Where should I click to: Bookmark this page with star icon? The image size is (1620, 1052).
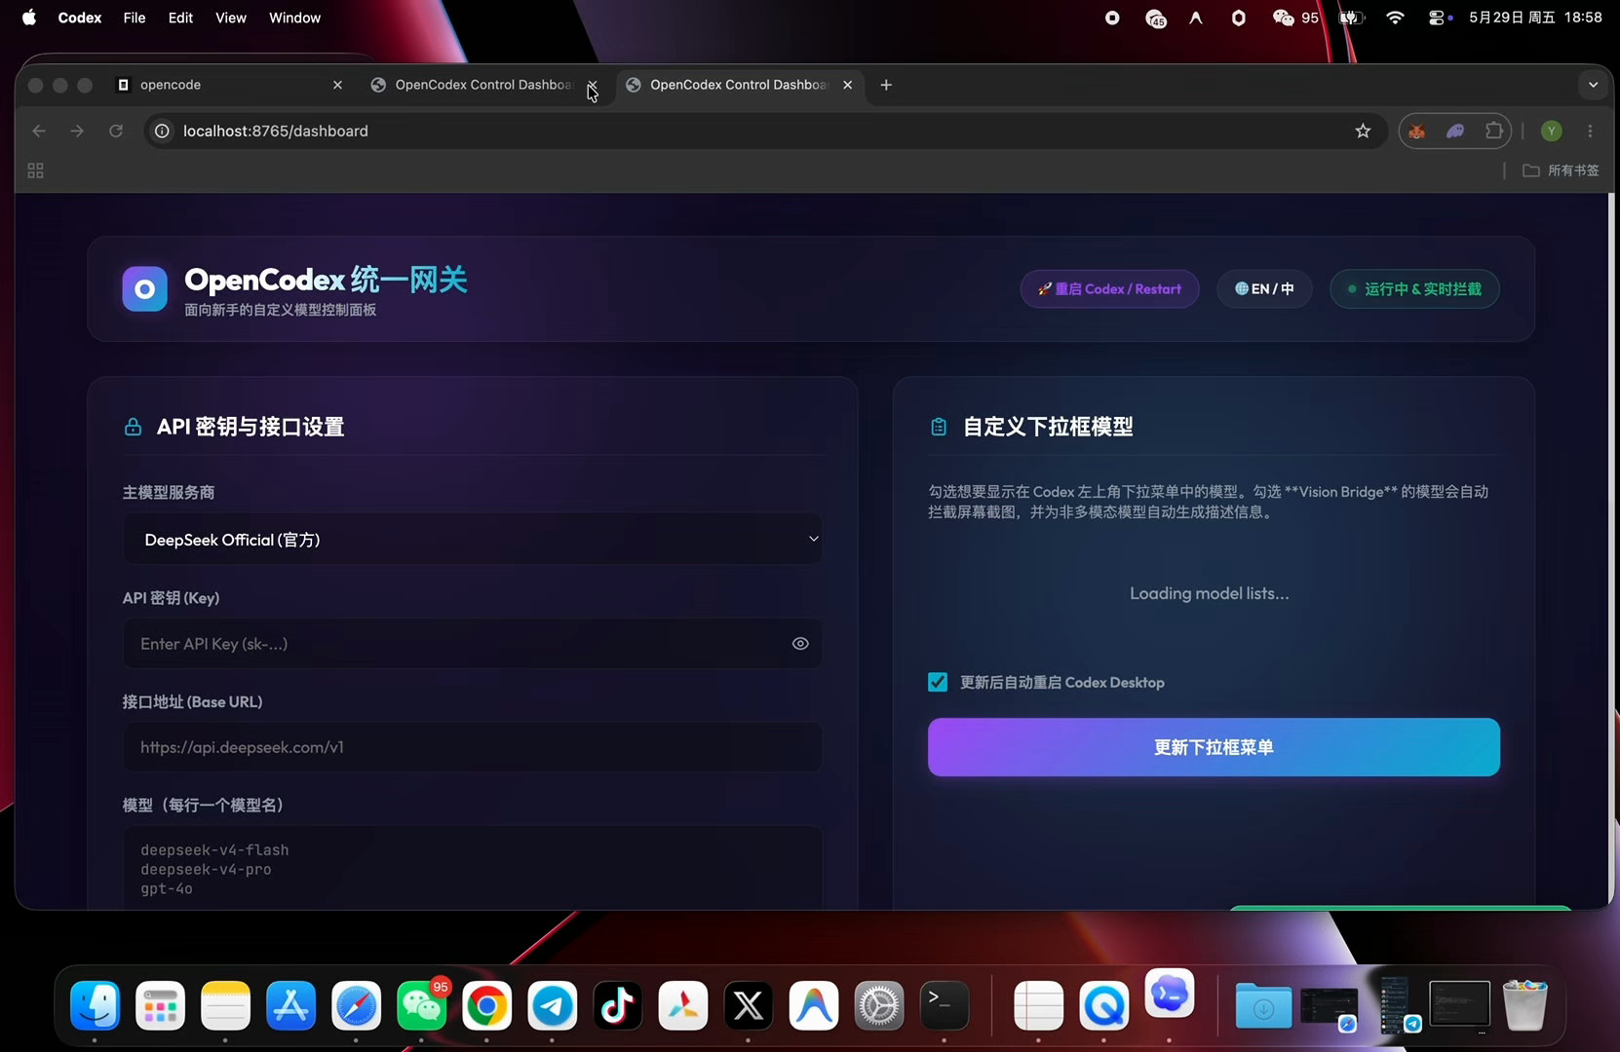point(1363,131)
